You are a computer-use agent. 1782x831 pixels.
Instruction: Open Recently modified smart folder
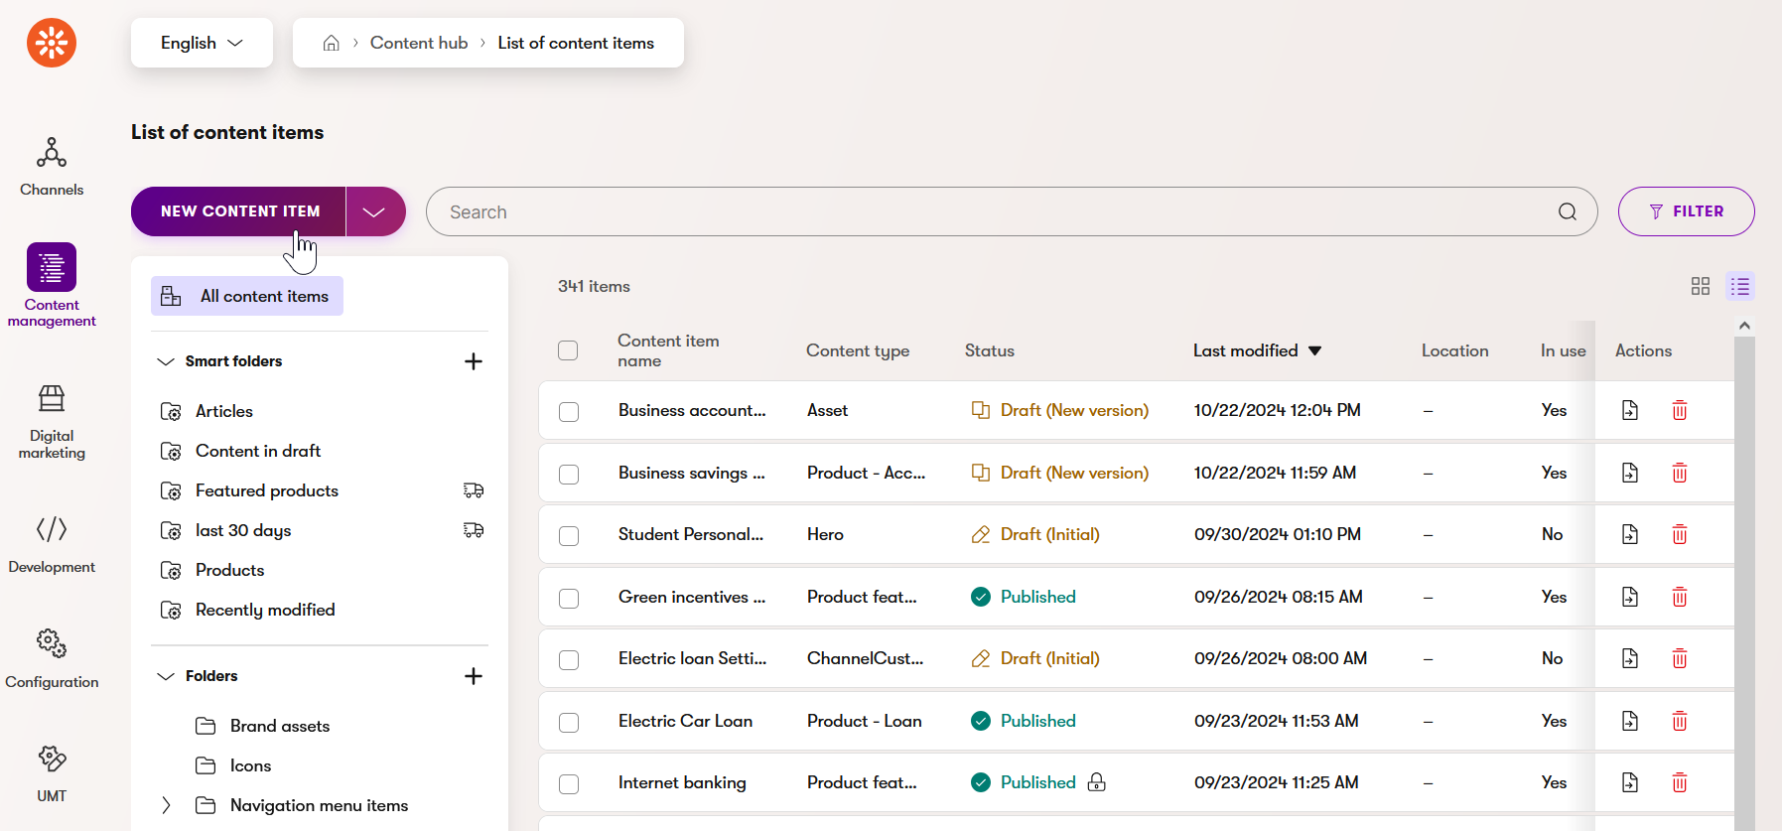coord(265,610)
